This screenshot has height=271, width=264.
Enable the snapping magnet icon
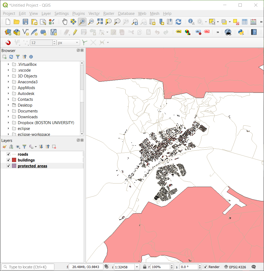pos(8,42)
